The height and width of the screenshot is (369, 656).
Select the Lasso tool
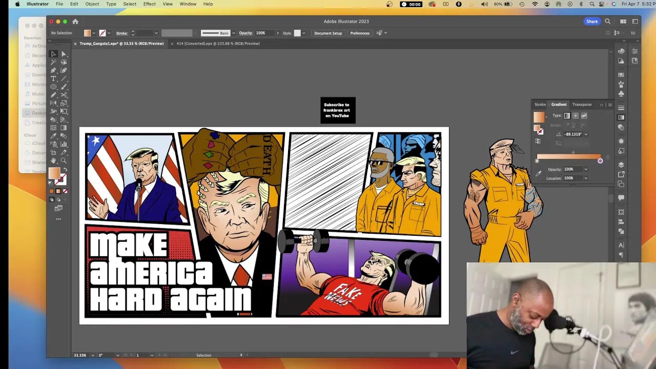coord(64,61)
